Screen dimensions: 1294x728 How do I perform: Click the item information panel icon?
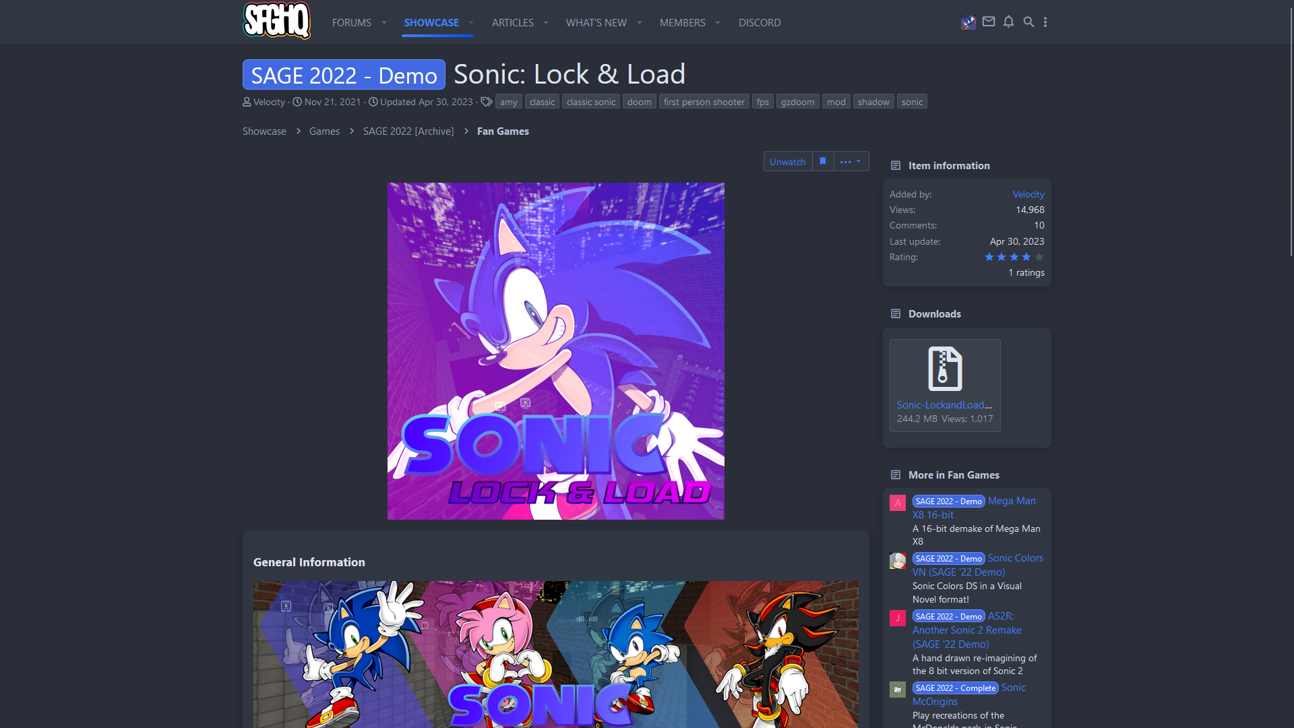click(895, 165)
